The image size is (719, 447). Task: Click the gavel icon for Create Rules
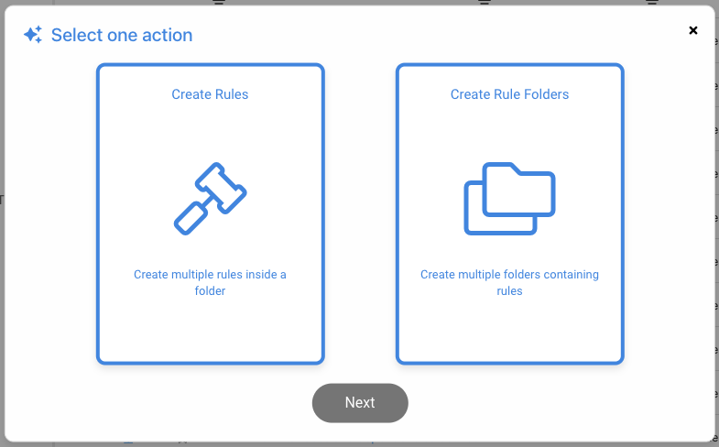211,198
